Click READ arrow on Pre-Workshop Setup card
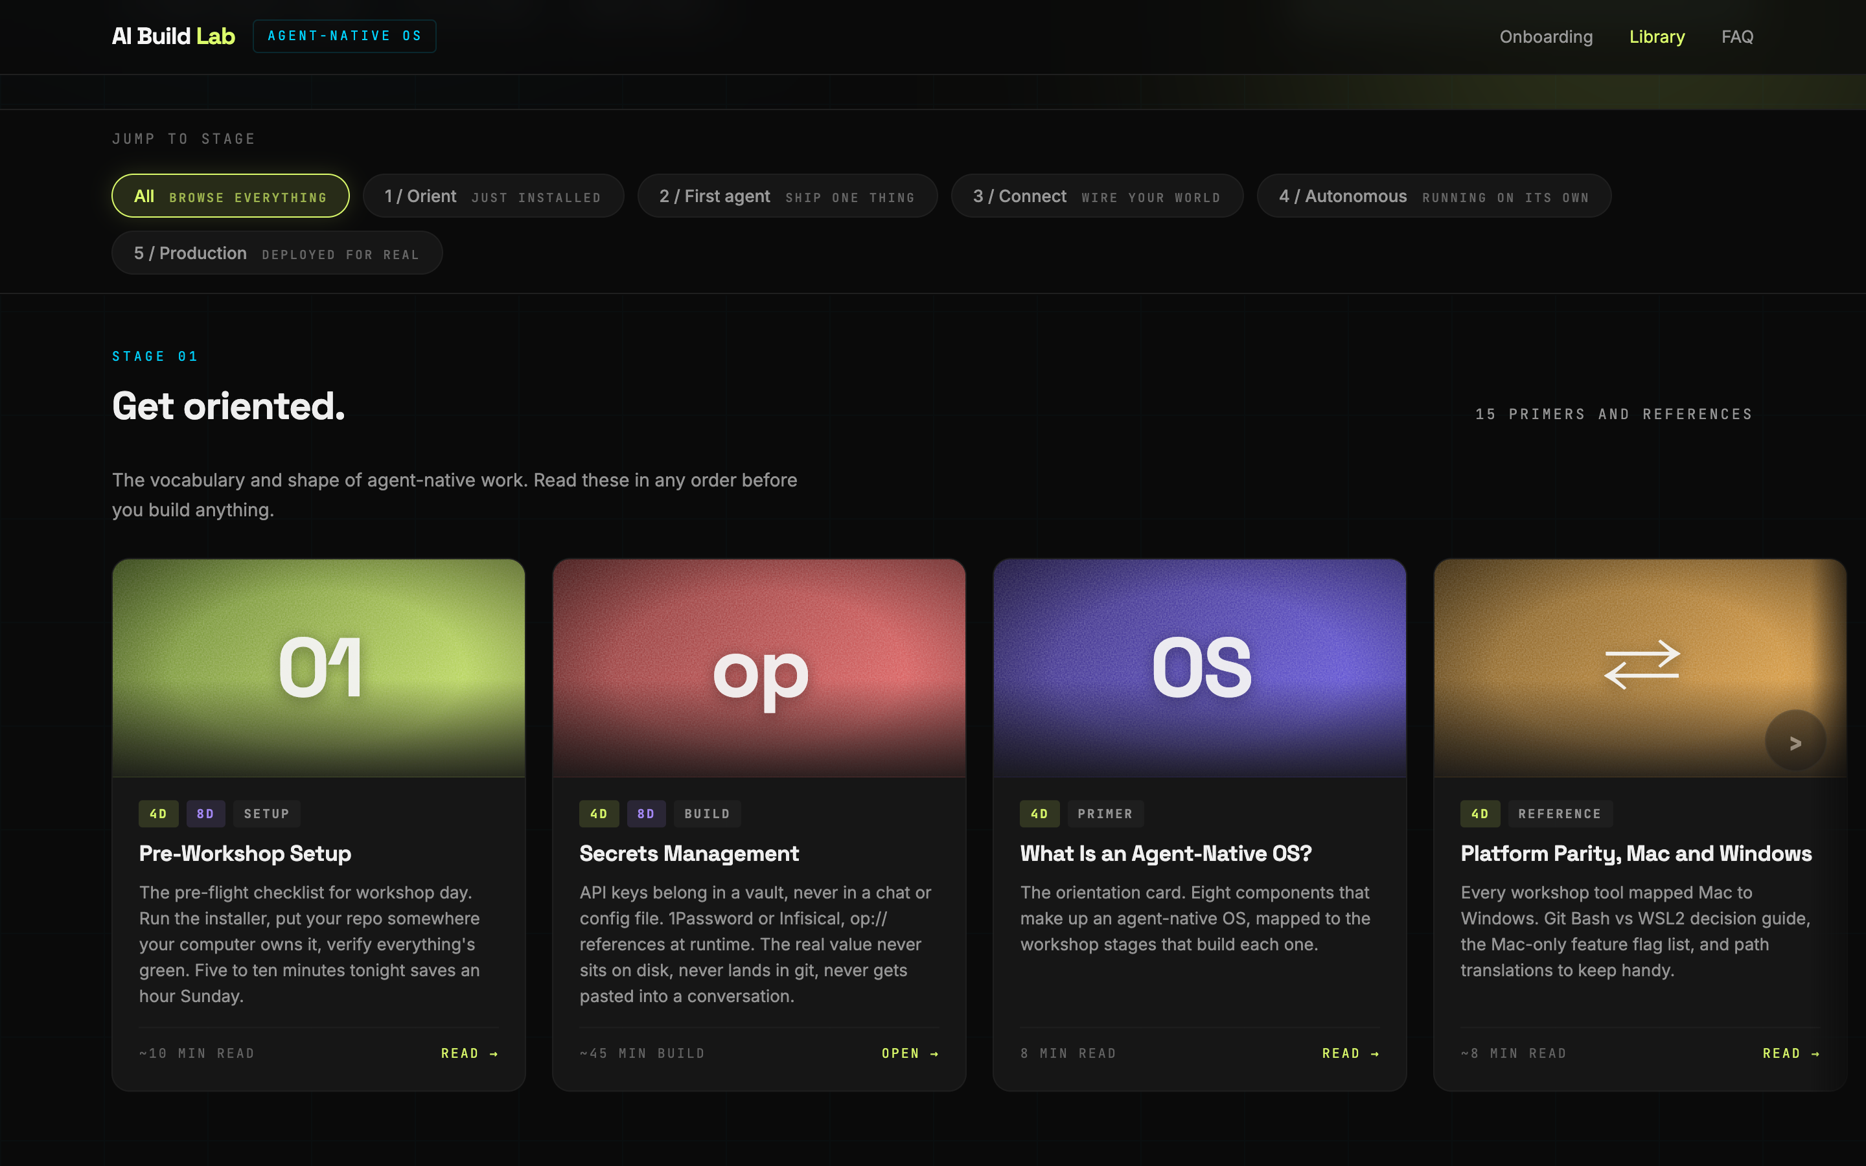The image size is (1866, 1166). [470, 1053]
